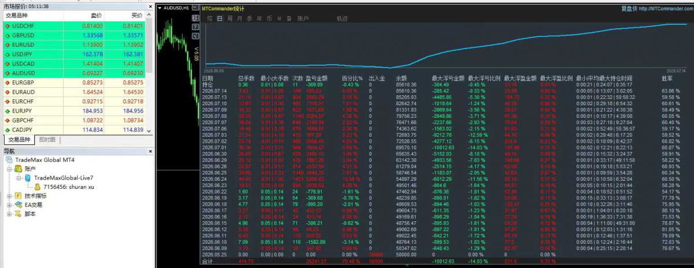This screenshot has height=268, width=694.
Task: Switch to the 即时图 tab
Action: click(47, 140)
